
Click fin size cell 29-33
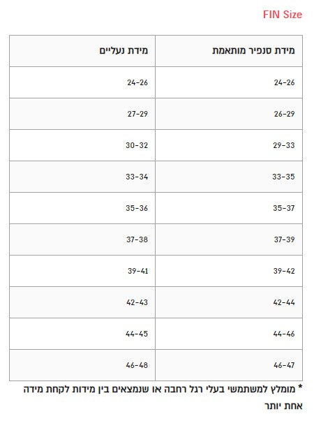coord(229,145)
